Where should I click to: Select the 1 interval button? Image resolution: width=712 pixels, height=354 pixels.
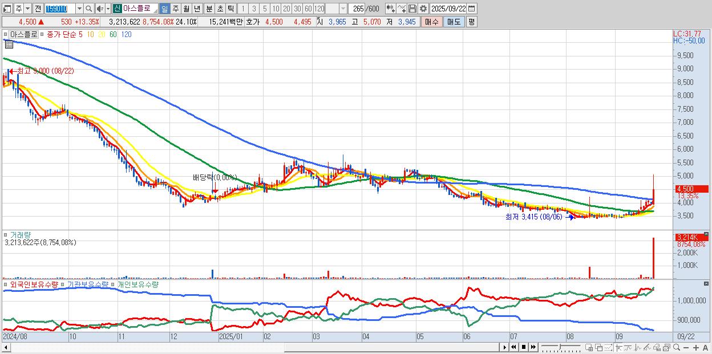pyautogui.click(x=243, y=9)
